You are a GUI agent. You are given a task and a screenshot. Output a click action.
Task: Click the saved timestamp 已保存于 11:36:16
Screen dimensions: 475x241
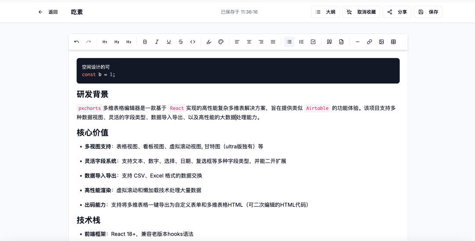click(239, 12)
